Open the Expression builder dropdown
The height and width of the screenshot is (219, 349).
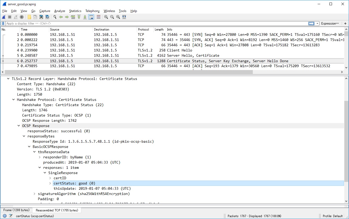(x=329, y=23)
